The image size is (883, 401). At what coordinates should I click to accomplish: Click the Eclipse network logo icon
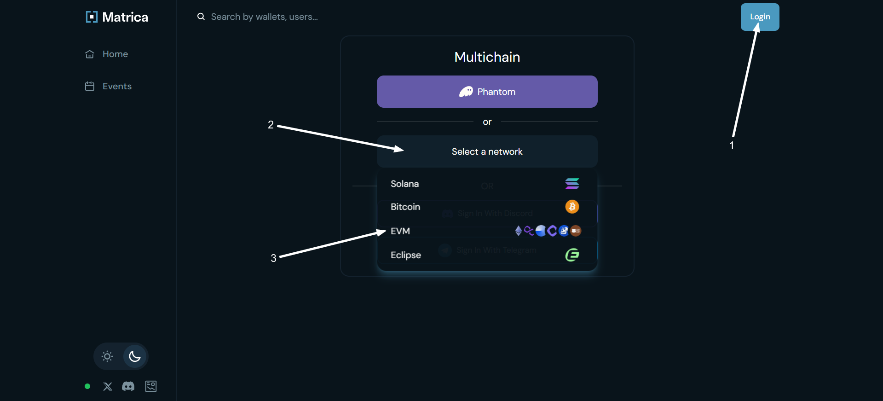coord(572,255)
